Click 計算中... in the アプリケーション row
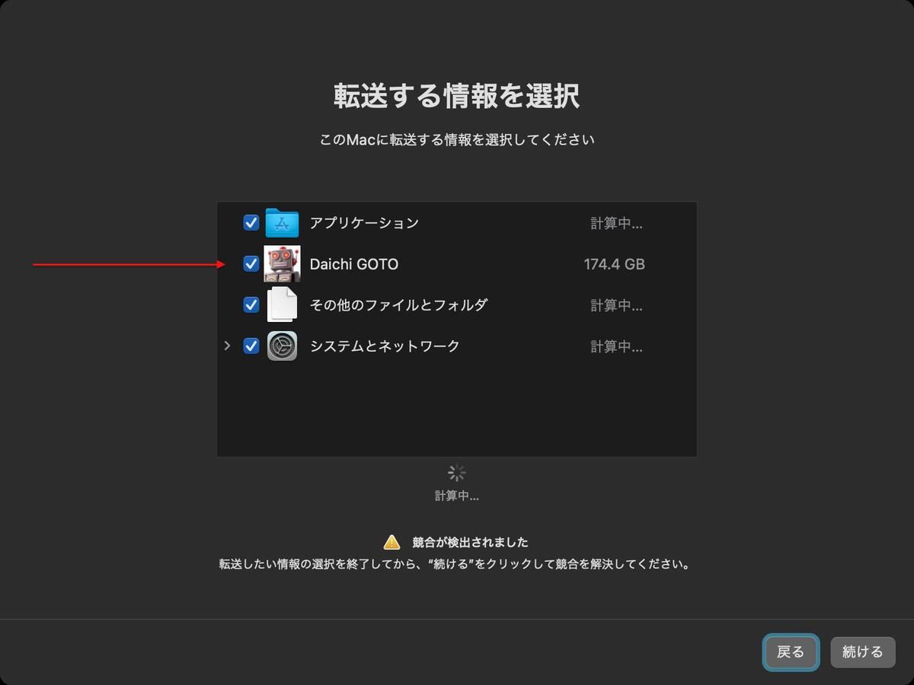 pos(616,224)
